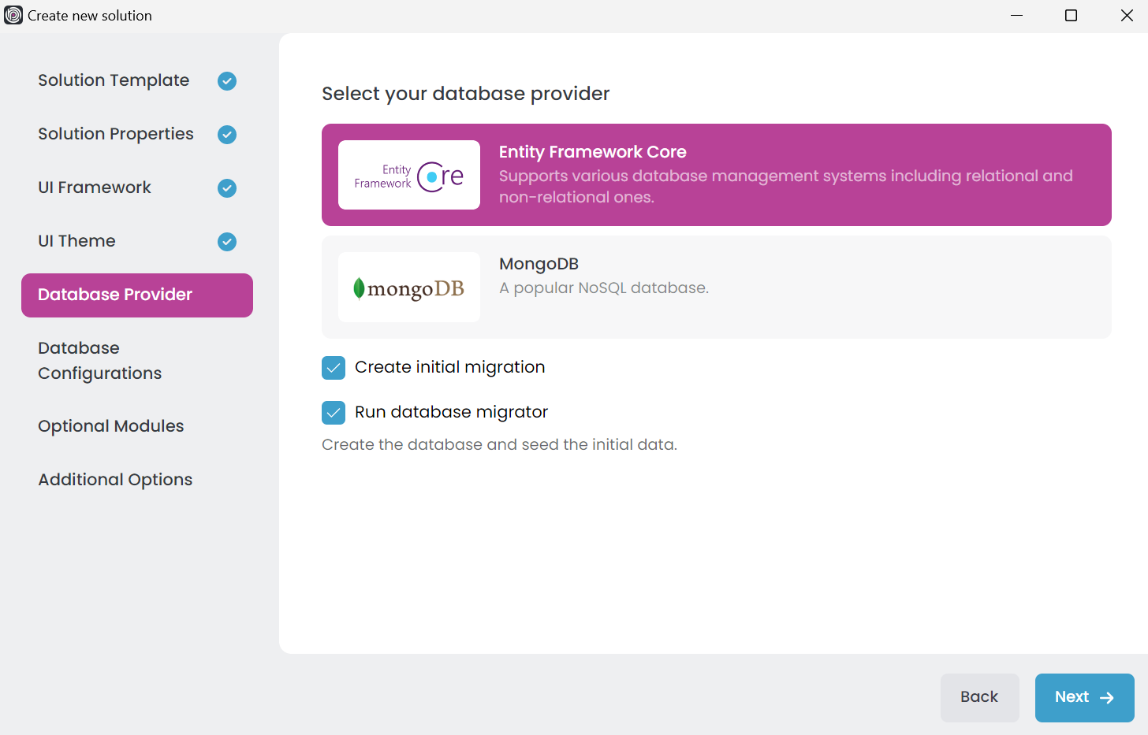Open the UI Theme step
The width and height of the screenshot is (1148, 735).
click(137, 241)
